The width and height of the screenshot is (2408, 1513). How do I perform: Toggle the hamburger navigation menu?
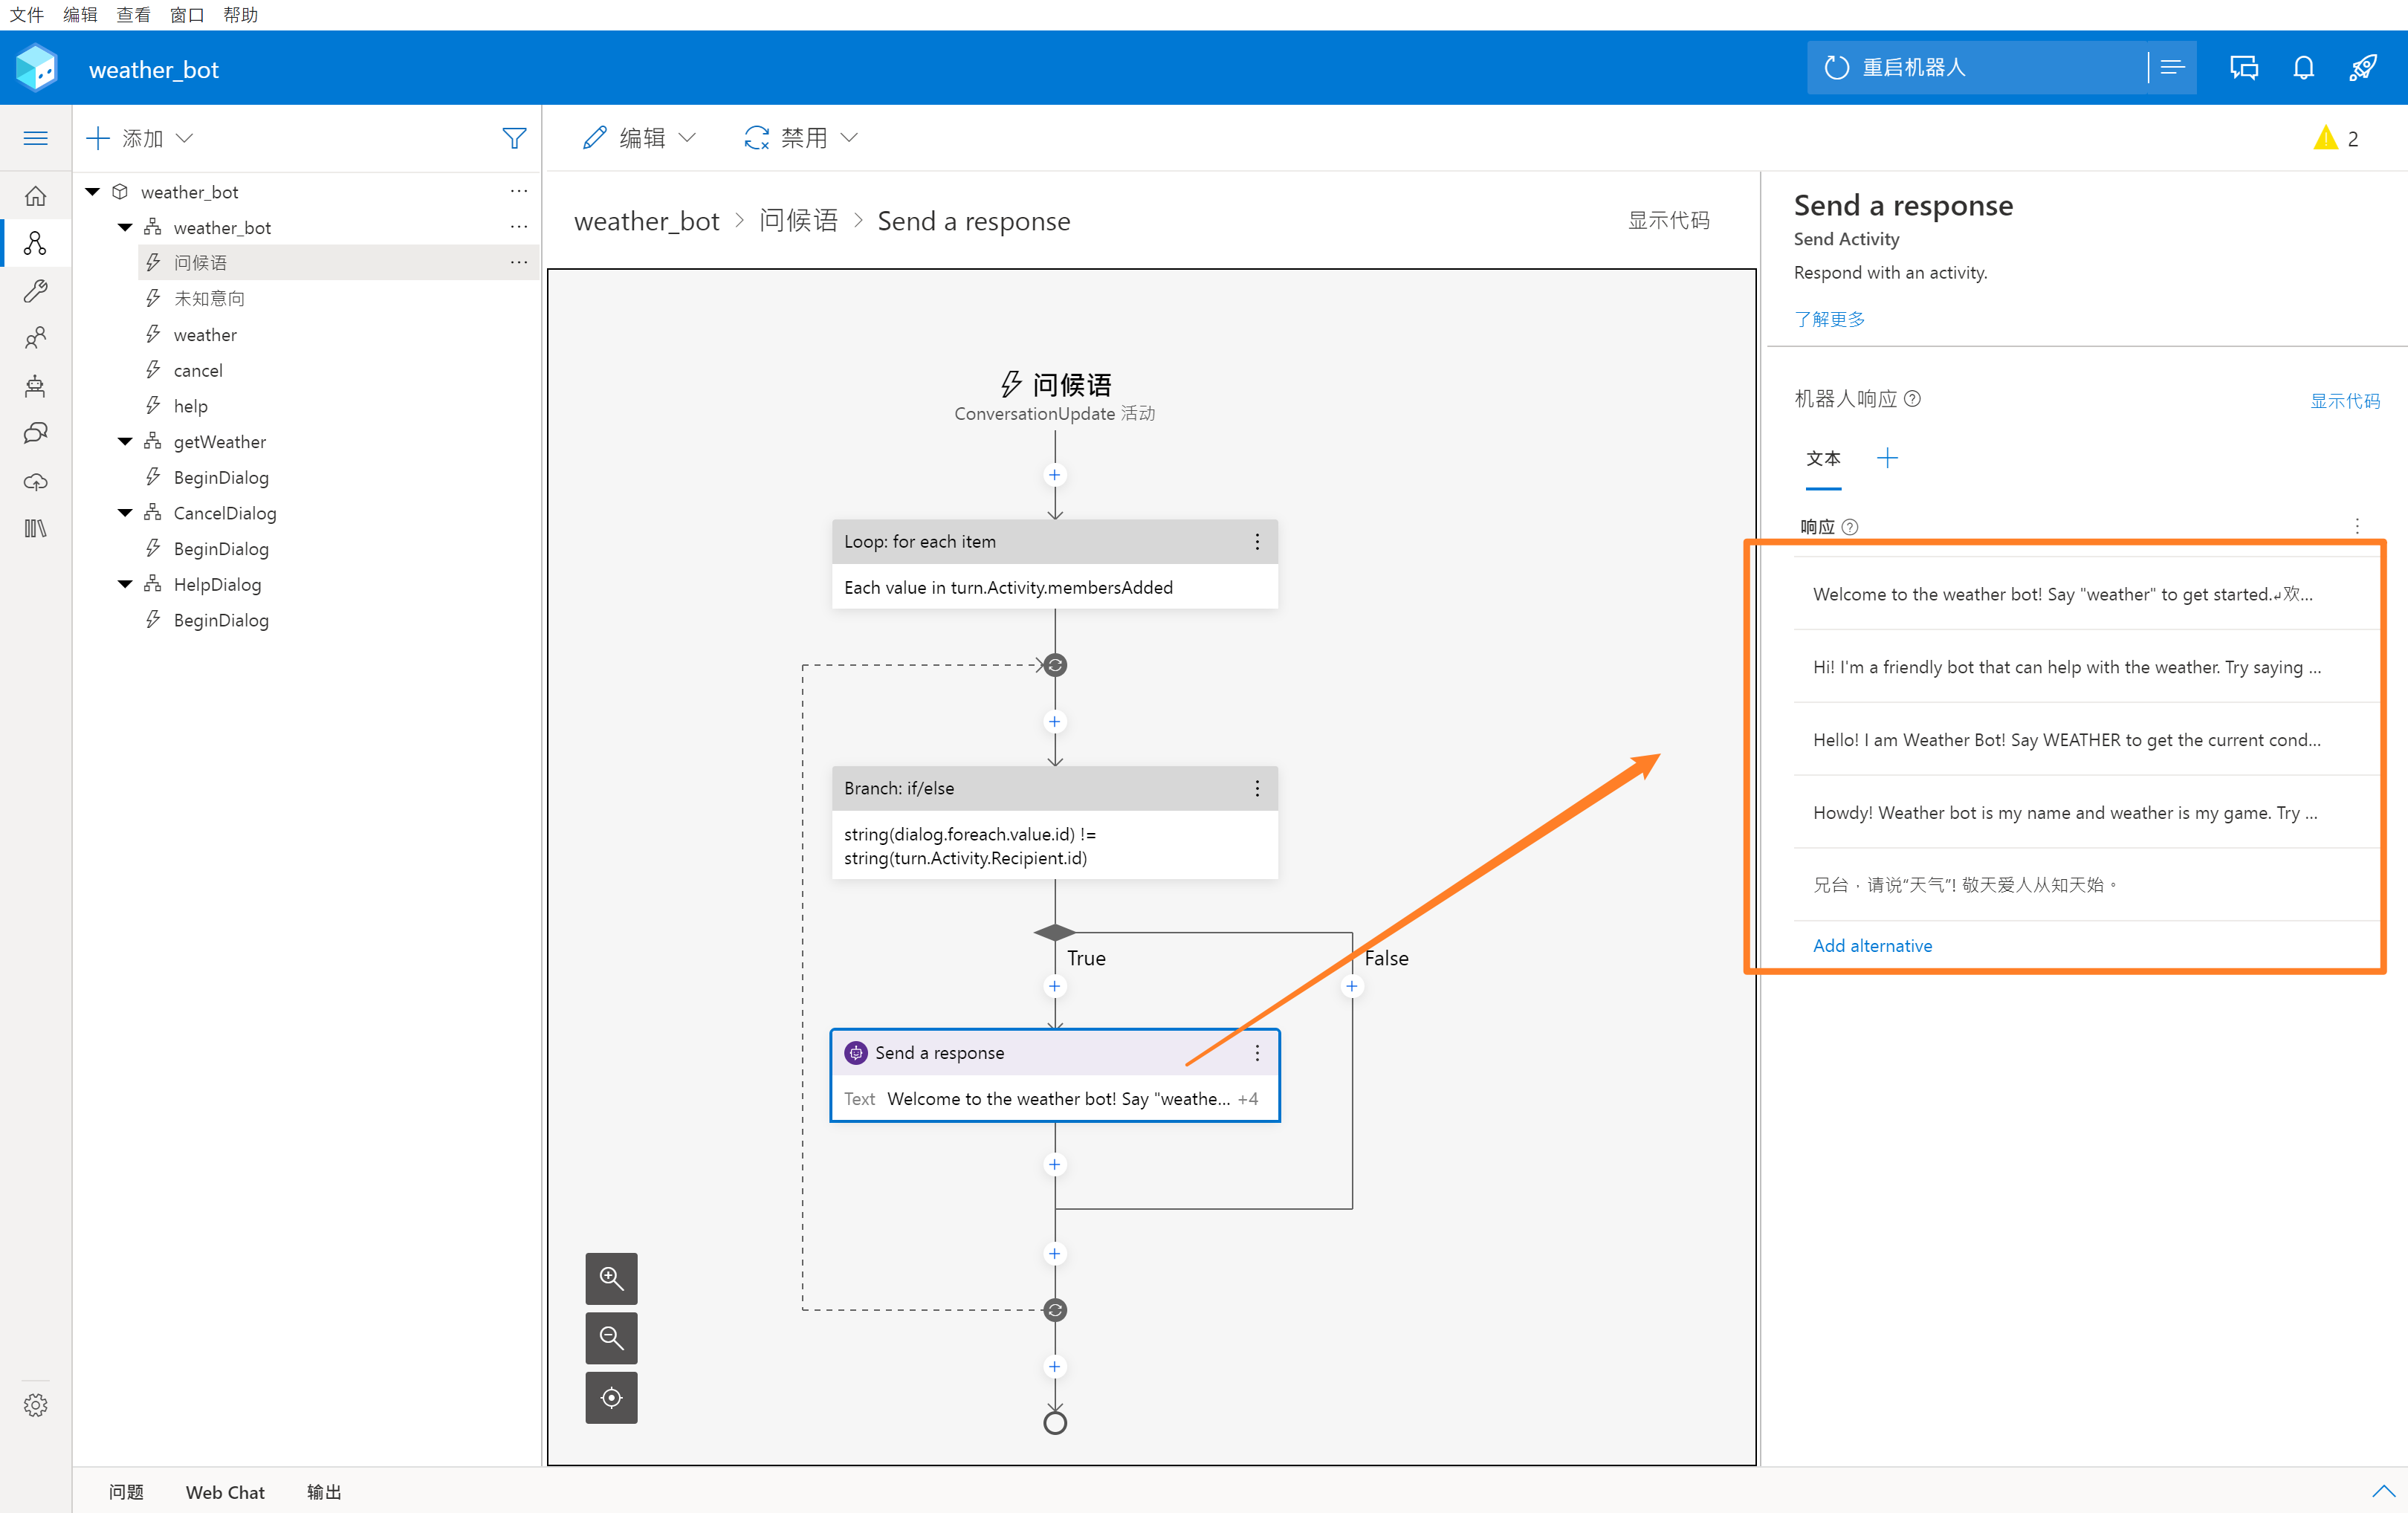coord(35,138)
